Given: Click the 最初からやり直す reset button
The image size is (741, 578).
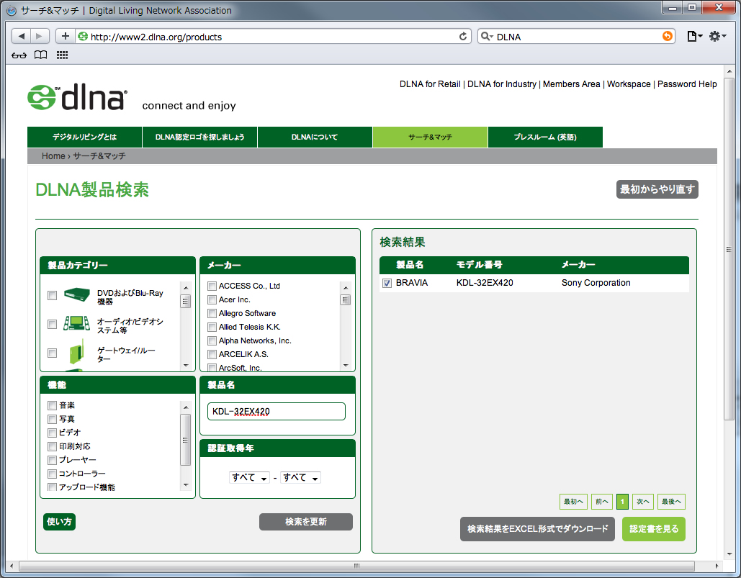Looking at the screenshot, I should (657, 189).
